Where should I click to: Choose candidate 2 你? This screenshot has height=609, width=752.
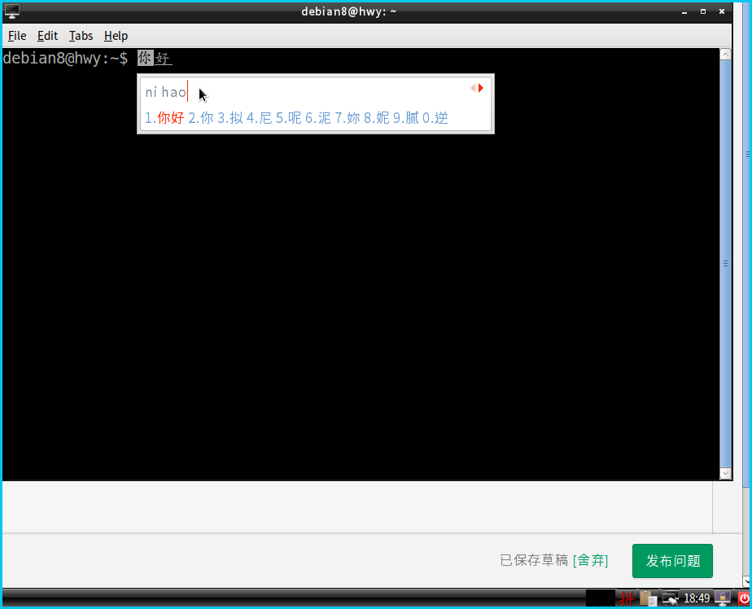[x=200, y=117]
